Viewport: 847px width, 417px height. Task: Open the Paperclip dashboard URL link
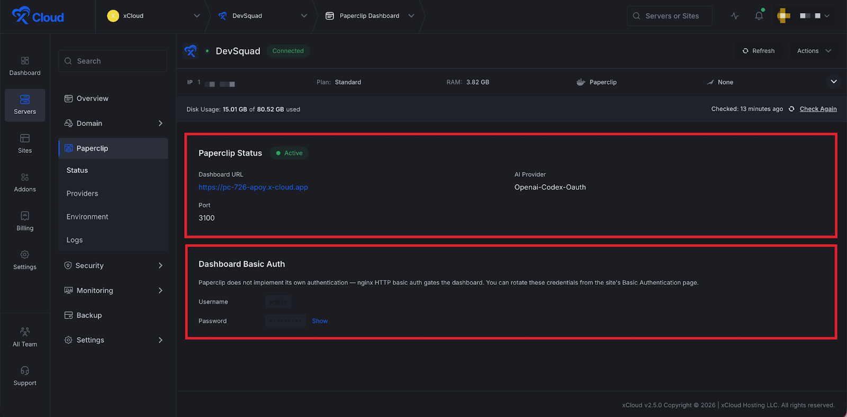point(253,187)
